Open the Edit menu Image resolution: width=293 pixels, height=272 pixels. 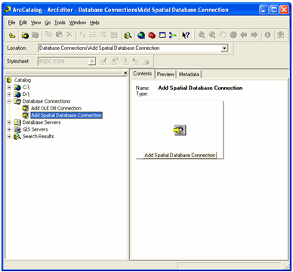pos(23,23)
